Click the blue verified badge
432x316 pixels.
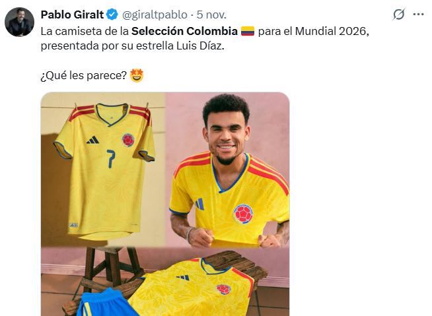click(x=112, y=15)
